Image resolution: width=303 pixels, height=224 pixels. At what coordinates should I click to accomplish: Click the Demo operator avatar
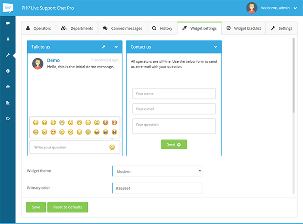pyautogui.click(x=38, y=64)
